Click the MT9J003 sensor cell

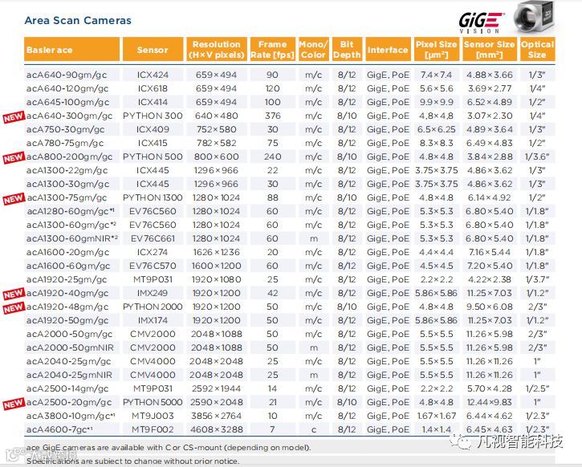click(x=153, y=416)
